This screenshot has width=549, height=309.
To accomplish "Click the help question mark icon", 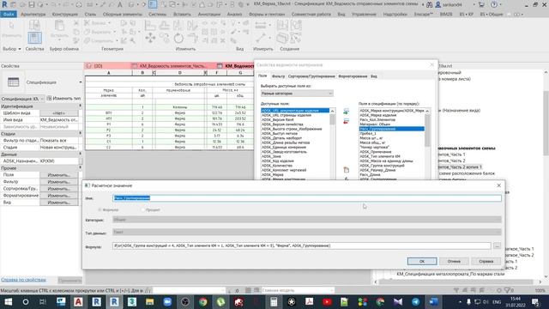I will (494, 4).
